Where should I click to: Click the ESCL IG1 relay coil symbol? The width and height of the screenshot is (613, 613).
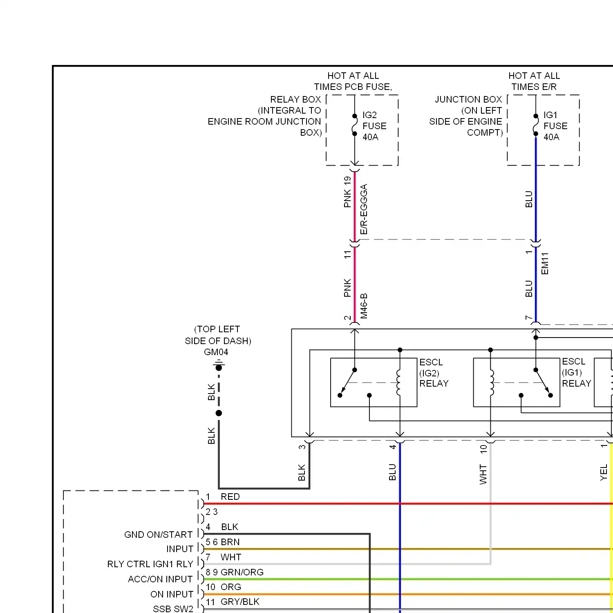coord(492,383)
